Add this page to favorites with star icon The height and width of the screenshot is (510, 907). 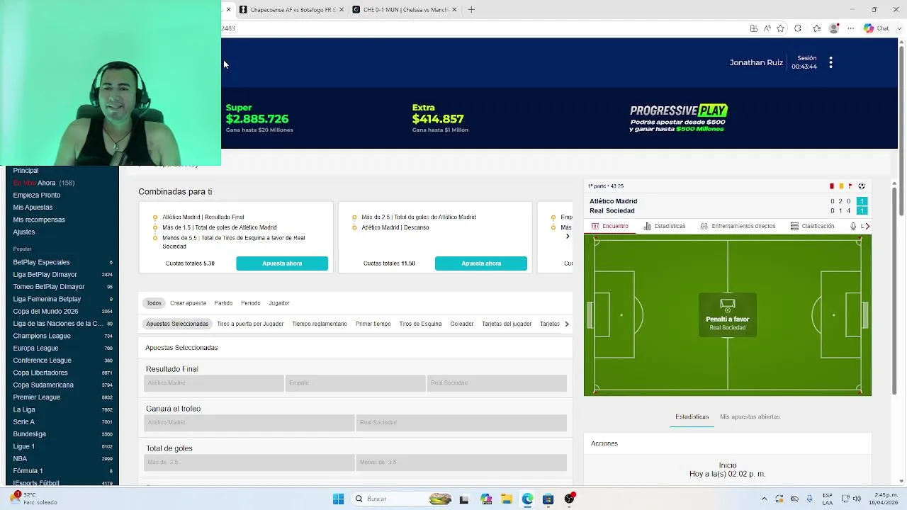[x=780, y=28]
